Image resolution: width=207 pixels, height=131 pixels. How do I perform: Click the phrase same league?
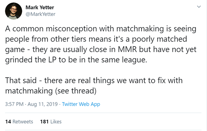point(124,60)
